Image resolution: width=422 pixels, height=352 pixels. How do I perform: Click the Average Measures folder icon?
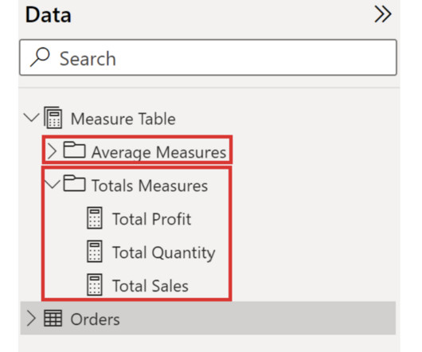pyautogui.click(x=74, y=150)
